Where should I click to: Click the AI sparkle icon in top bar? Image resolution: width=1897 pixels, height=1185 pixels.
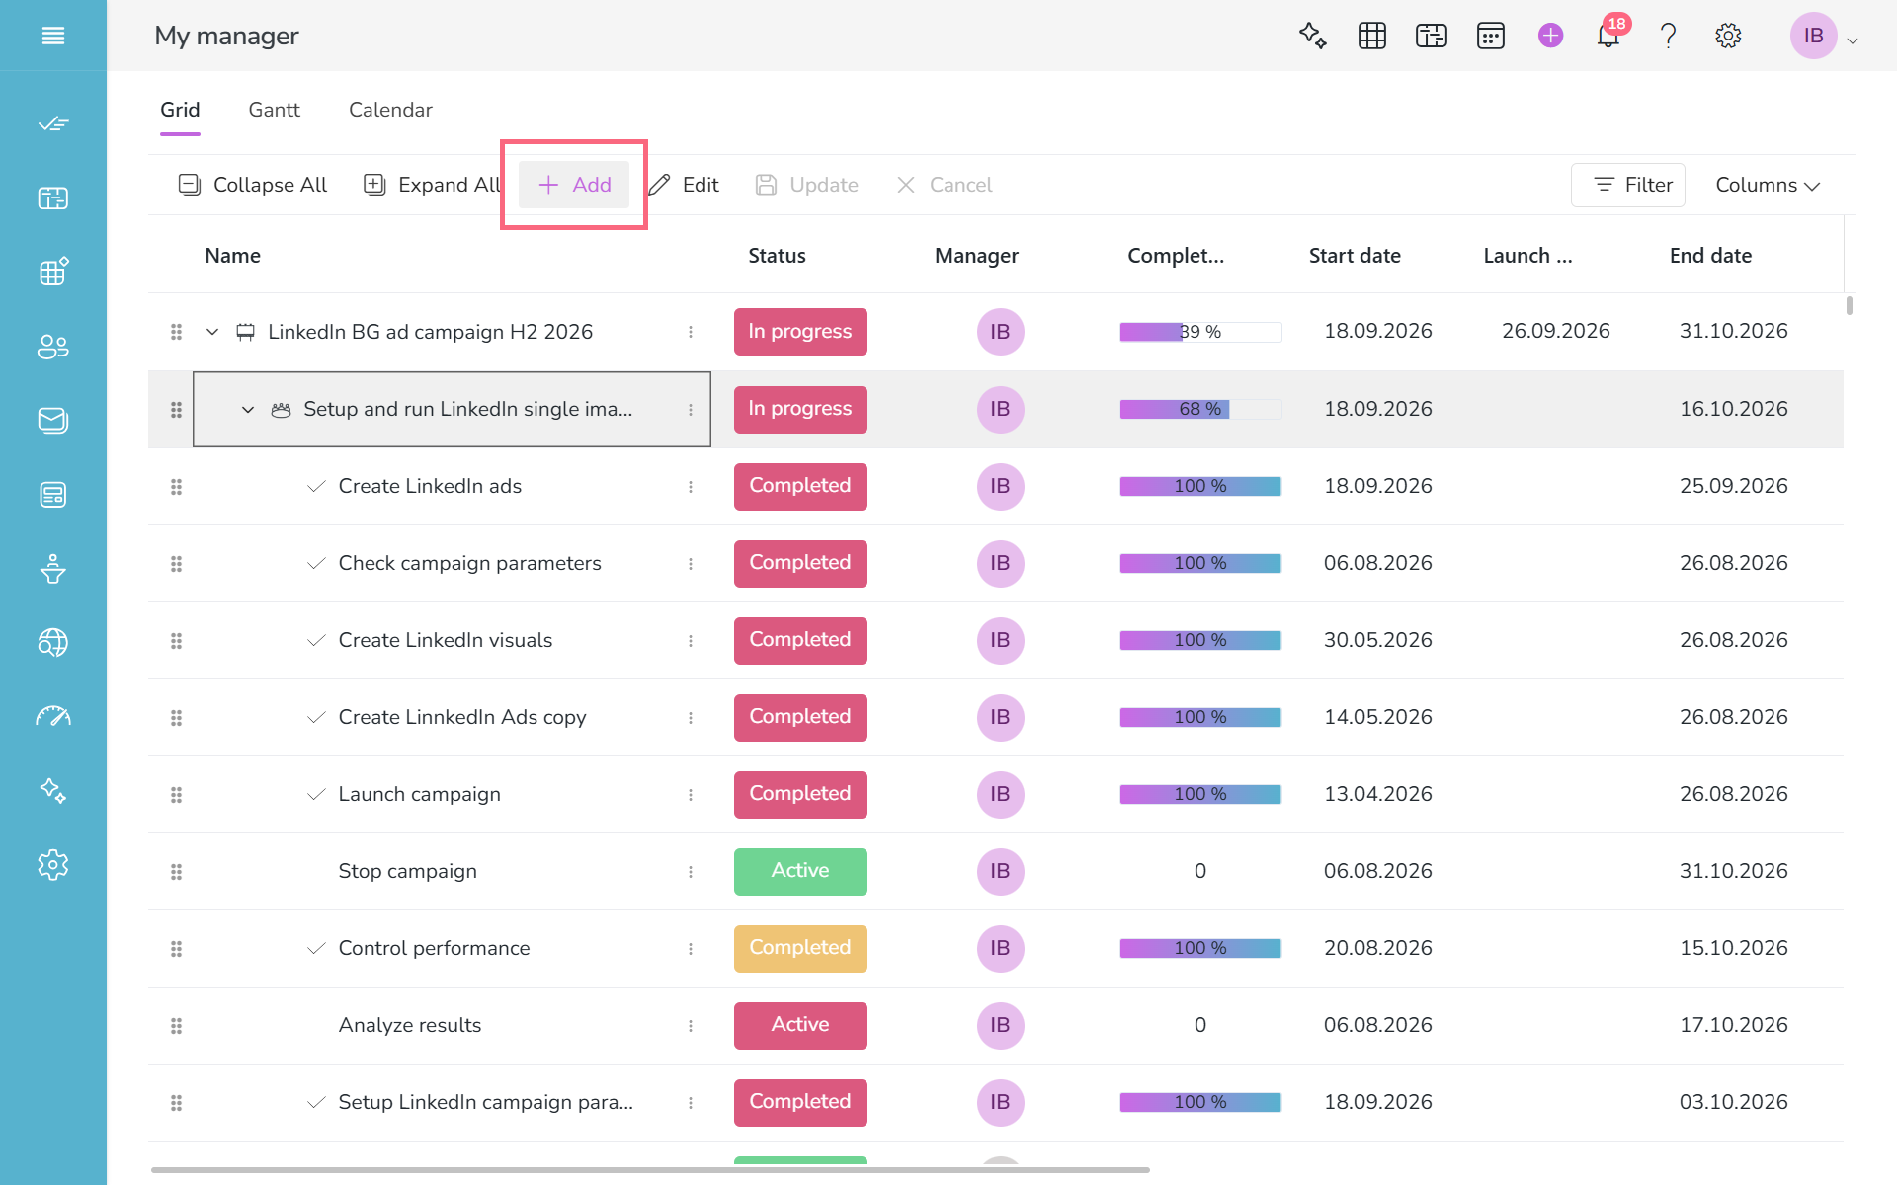(1312, 36)
